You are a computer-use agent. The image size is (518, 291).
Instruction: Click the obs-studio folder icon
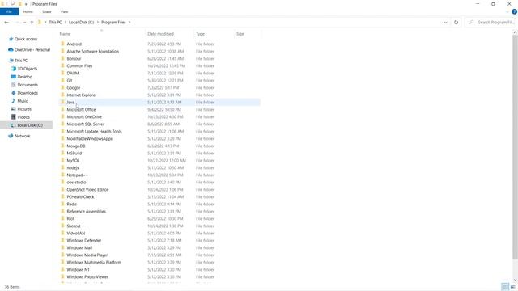click(x=63, y=182)
